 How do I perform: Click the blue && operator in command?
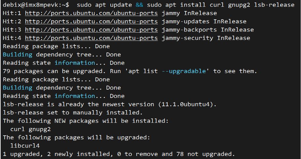point(139,5)
